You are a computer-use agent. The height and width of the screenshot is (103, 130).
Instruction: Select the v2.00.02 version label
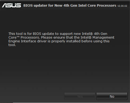[x=122, y=6]
